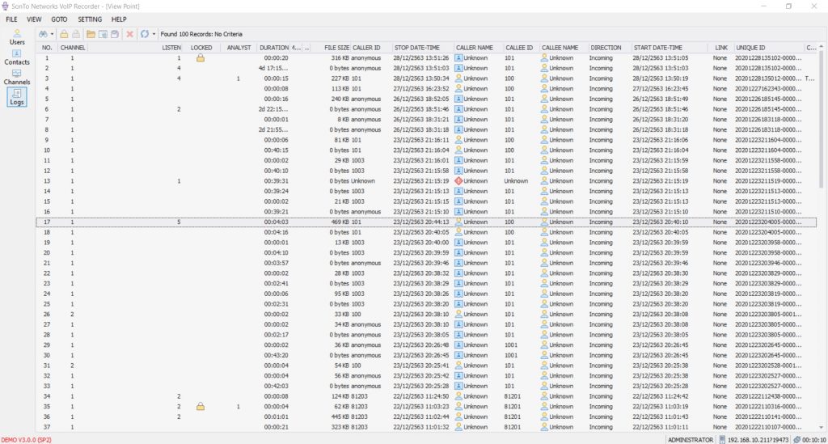This screenshot has height=444, width=828.
Task: Click the red warning icon in row 13
Action: pos(458,181)
